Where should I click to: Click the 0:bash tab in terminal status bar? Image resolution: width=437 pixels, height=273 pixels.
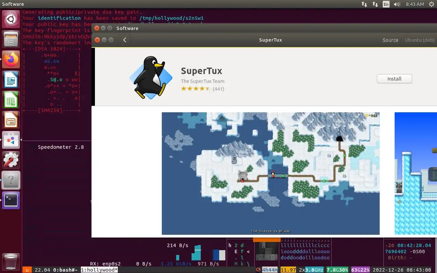[x=65, y=270]
